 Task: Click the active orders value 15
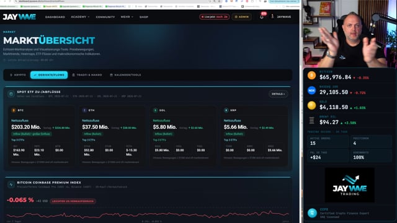click(313, 143)
